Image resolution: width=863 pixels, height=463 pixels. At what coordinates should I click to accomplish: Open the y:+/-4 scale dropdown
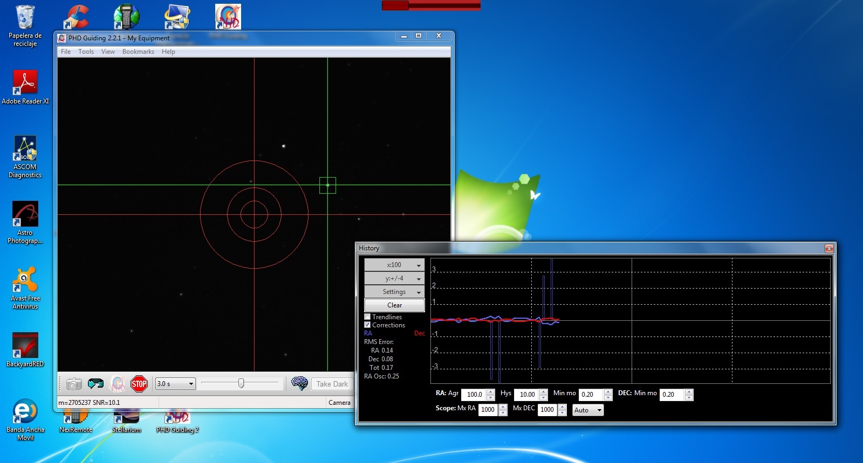pos(394,278)
